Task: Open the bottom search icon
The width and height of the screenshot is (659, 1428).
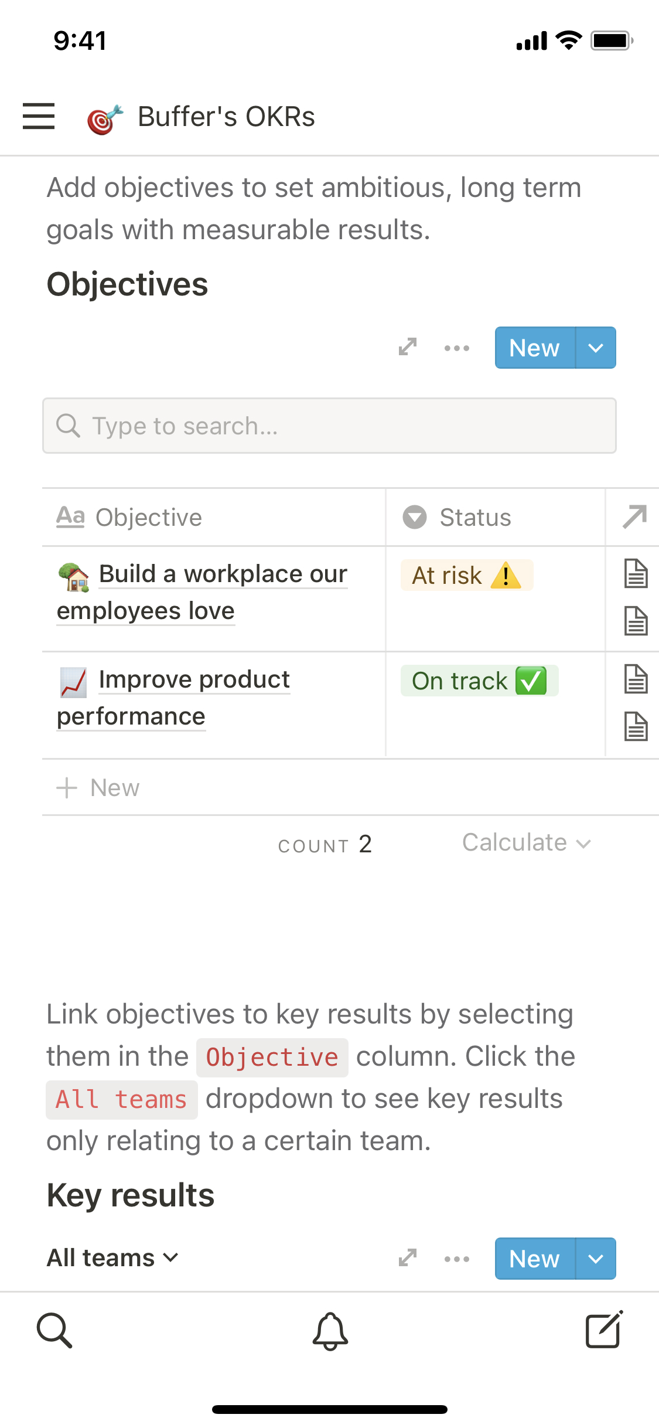Action: [54, 1330]
